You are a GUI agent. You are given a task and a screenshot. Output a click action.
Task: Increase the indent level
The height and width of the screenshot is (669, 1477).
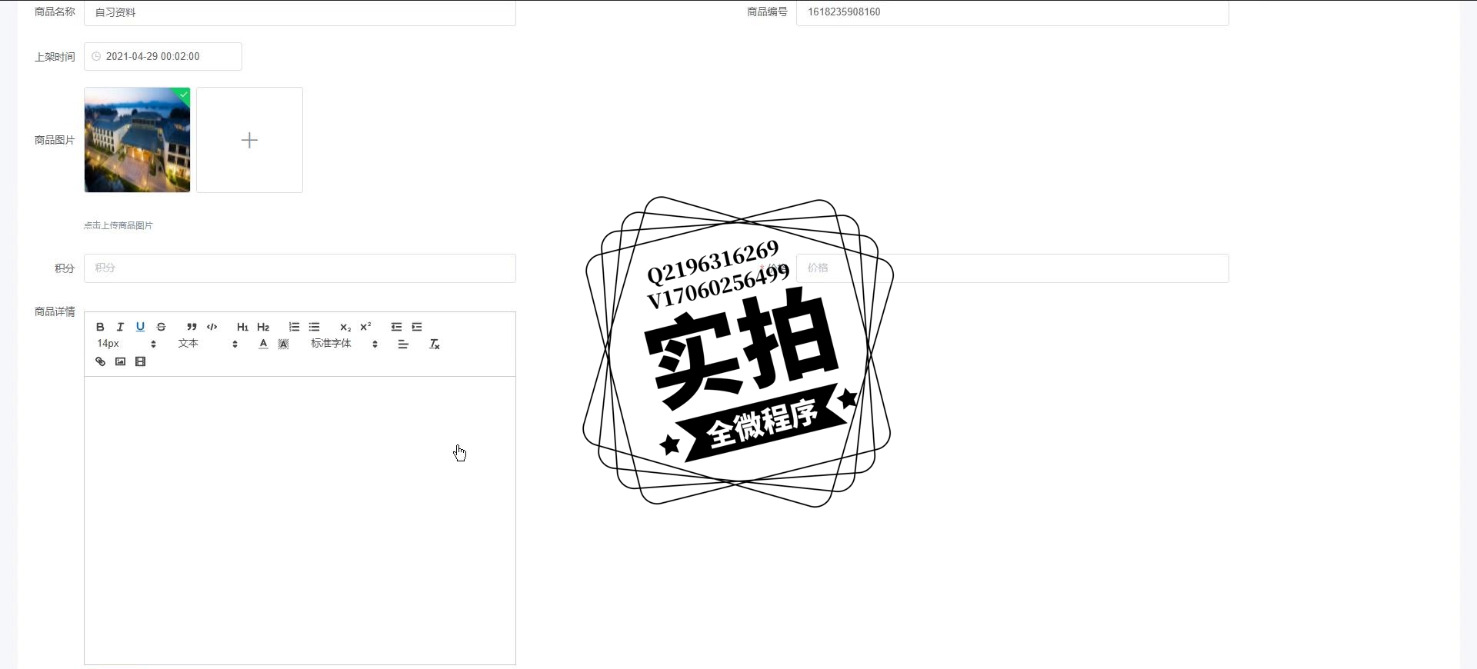point(417,327)
